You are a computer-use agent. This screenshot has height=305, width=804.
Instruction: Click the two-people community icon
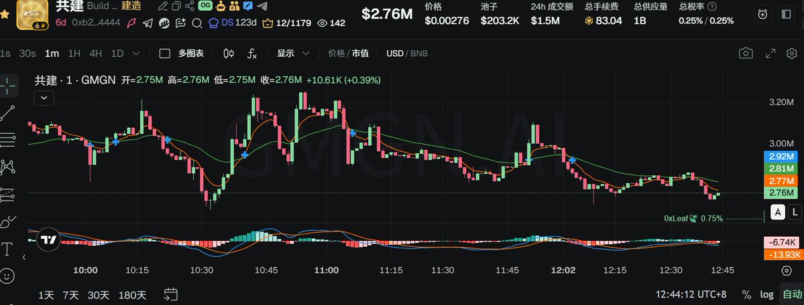coord(234,6)
